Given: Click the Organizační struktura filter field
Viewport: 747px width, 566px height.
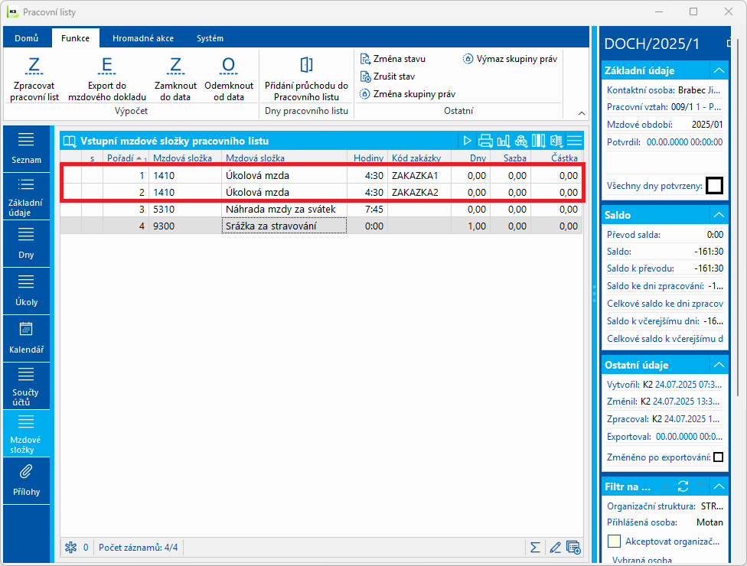Looking at the screenshot, I should pos(664,506).
